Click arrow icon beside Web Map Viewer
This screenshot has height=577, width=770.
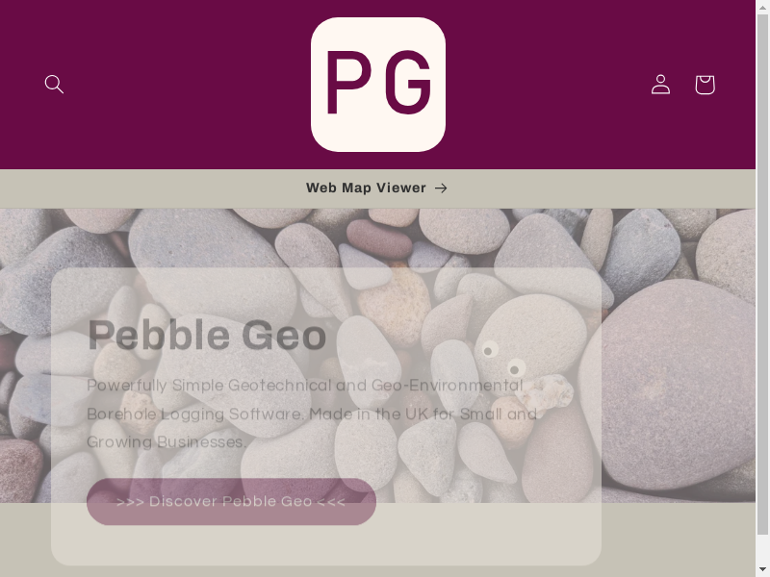[x=441, y=188]
